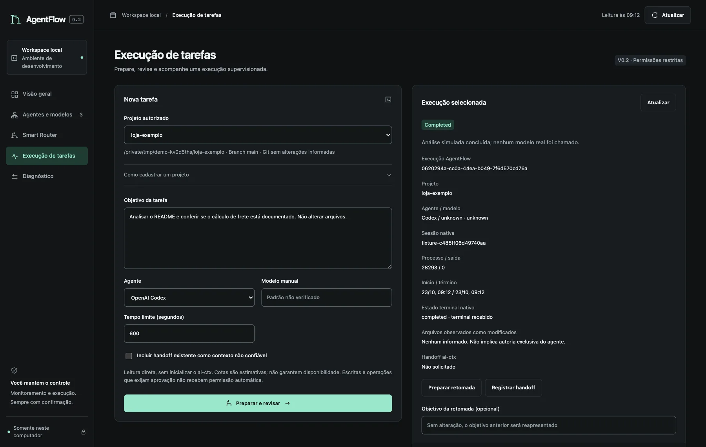Viewport: 706px width, 447px height.
Task: Open the Agente OpenAI Codex dropdown
Action: pyautogui.click(x=189, y=298)
